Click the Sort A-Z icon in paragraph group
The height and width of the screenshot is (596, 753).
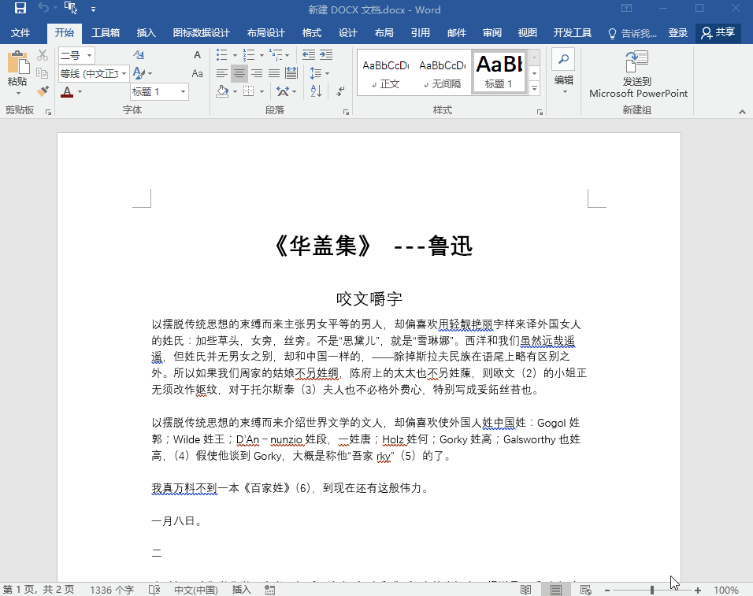click(314, 91)
